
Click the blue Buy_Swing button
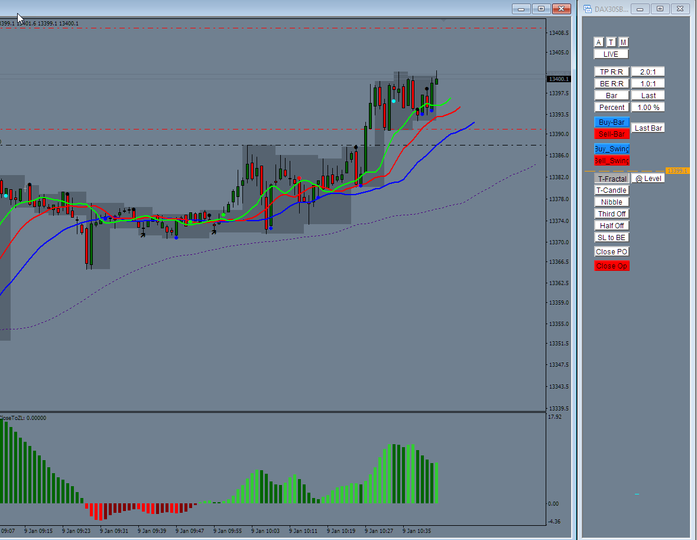[x=612, y=149]
